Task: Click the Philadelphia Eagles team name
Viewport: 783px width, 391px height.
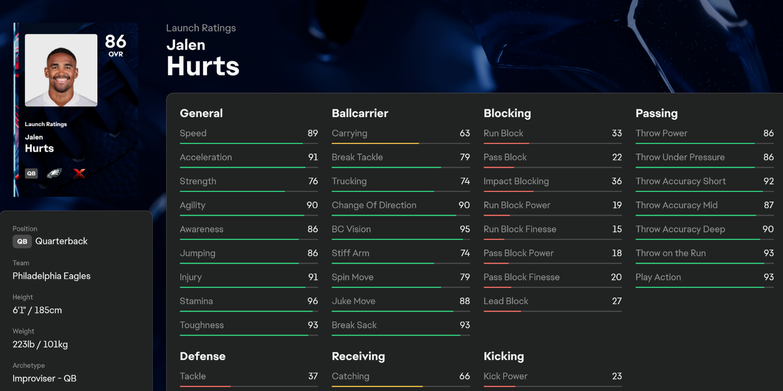Action: coord(51,276)
